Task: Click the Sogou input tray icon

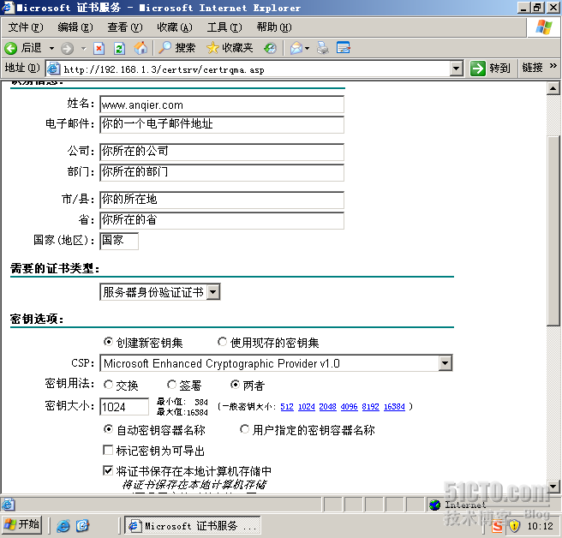Action: (497, 526)
